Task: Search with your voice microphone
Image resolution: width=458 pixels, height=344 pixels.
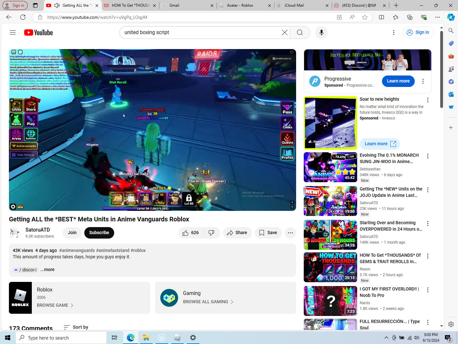Action: tap(321, 32)
